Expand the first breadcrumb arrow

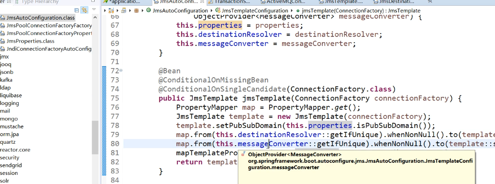[105, 11]
